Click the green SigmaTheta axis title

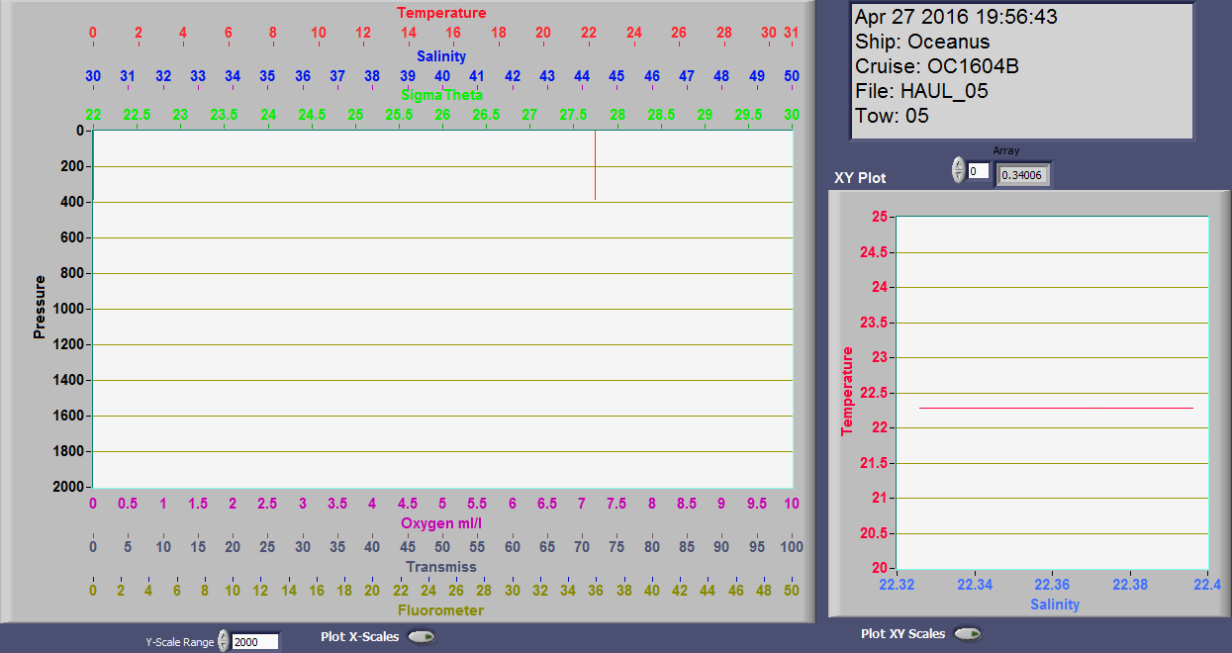442,95
